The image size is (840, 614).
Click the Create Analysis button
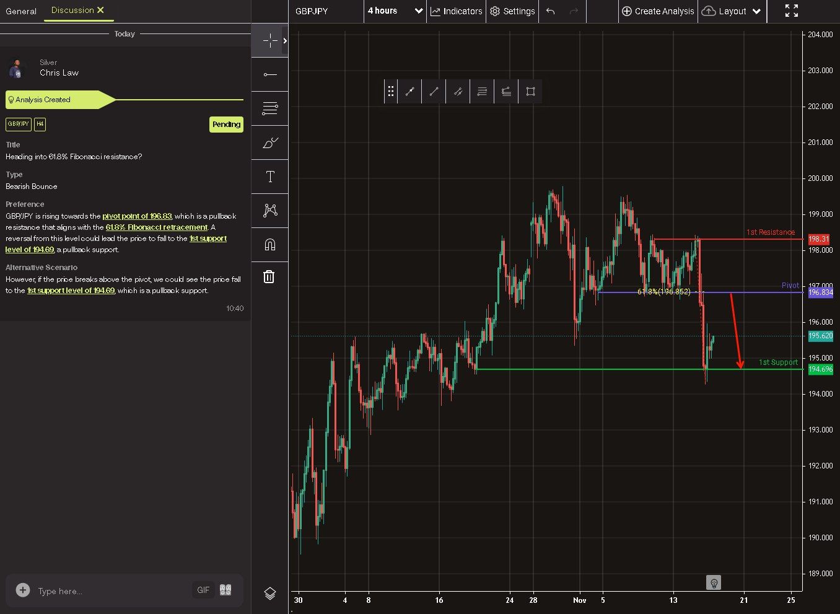(x=658, y=11)
